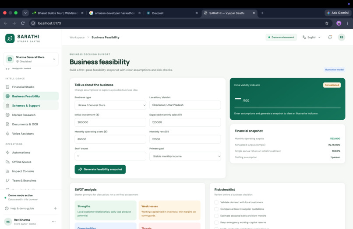
Task: Launch the Voice Assistant
Action: click(31, 133)
